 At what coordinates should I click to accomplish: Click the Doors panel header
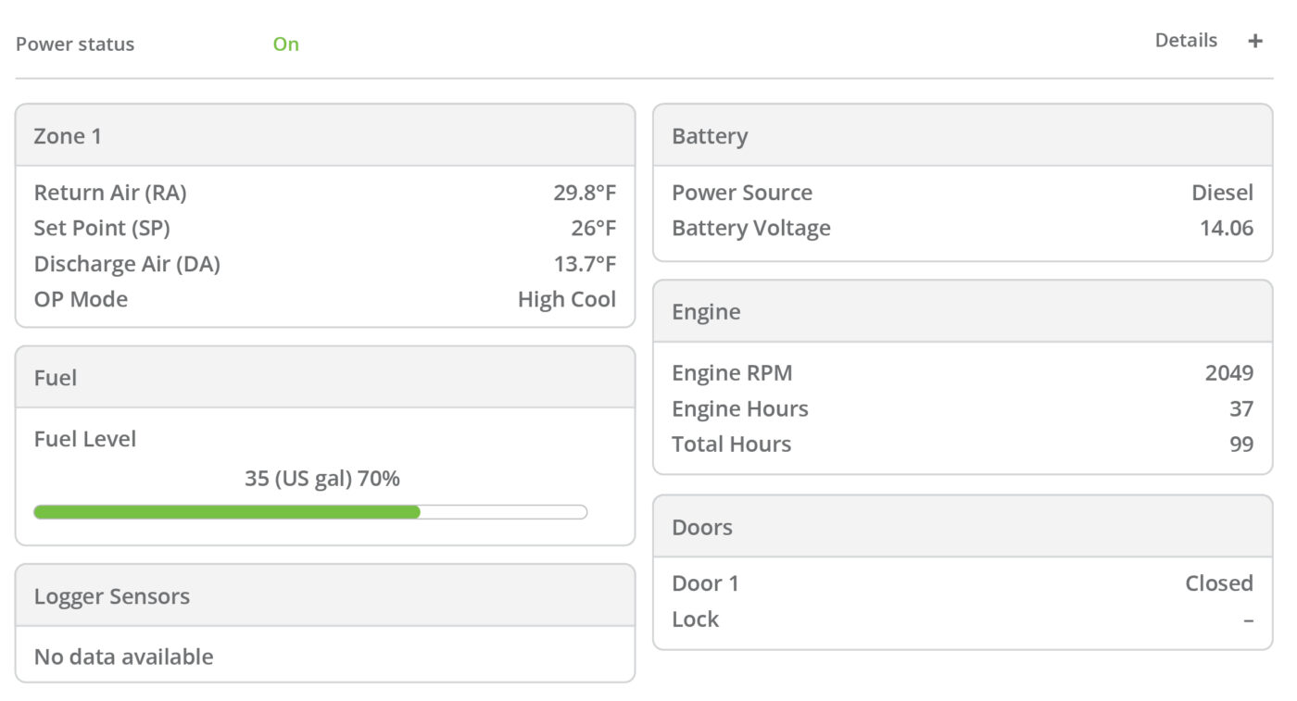(963, 527)
